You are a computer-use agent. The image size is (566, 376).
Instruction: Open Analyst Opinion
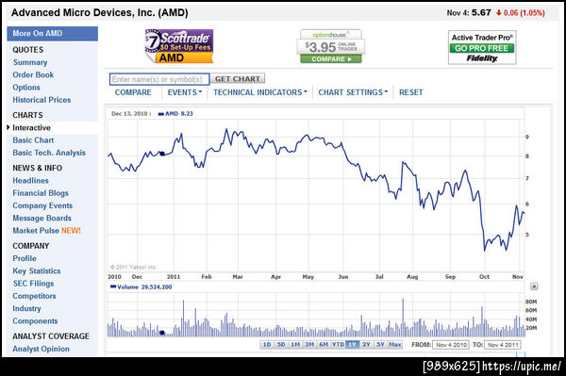coord(41,349)
